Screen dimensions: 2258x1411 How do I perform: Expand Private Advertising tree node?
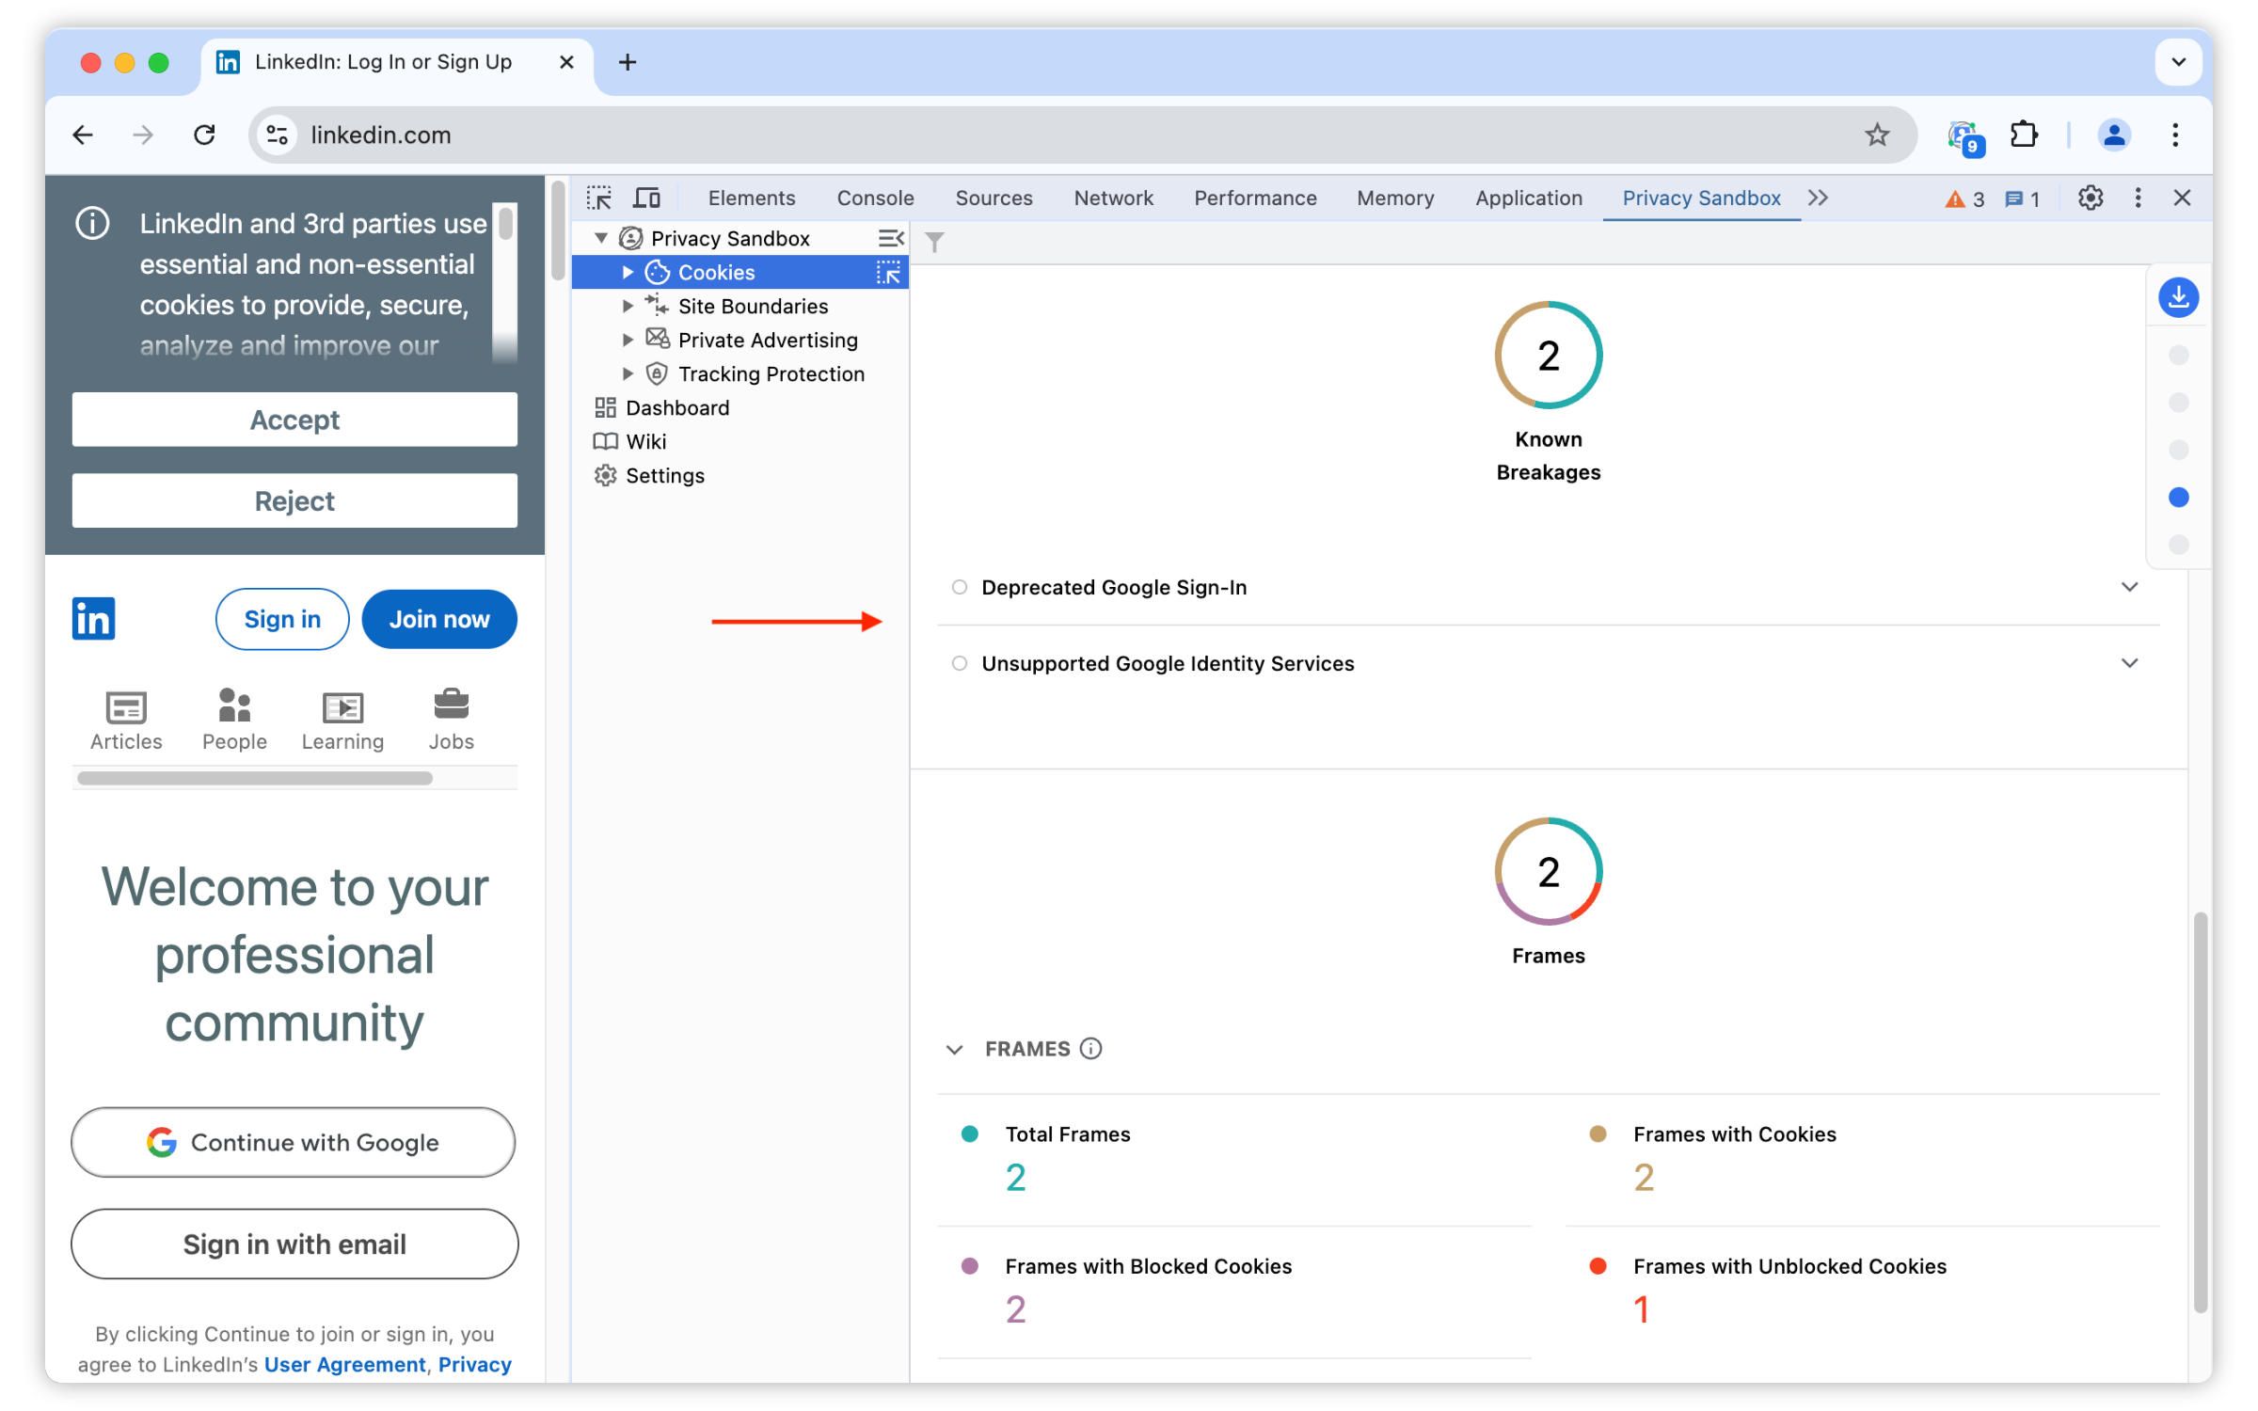pyautogui.click(x=628, y=341)
